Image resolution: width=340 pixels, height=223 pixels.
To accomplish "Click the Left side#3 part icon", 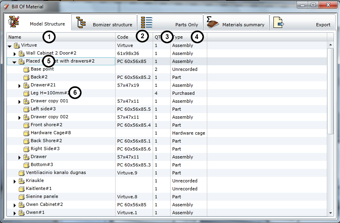I will [26, 109].
